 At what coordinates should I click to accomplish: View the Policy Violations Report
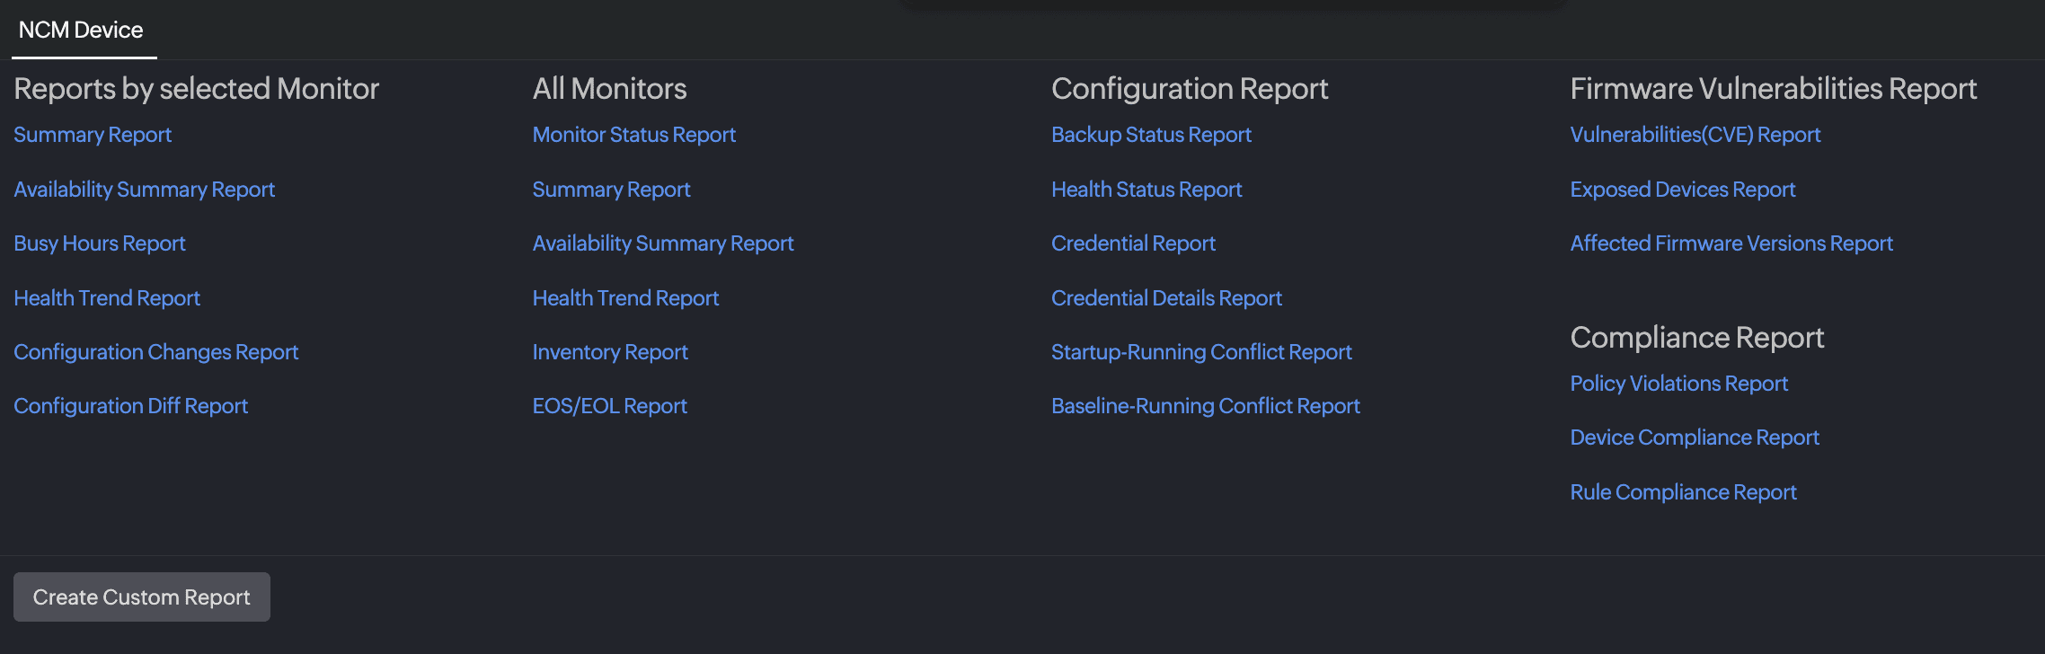tap(1679, 384)
